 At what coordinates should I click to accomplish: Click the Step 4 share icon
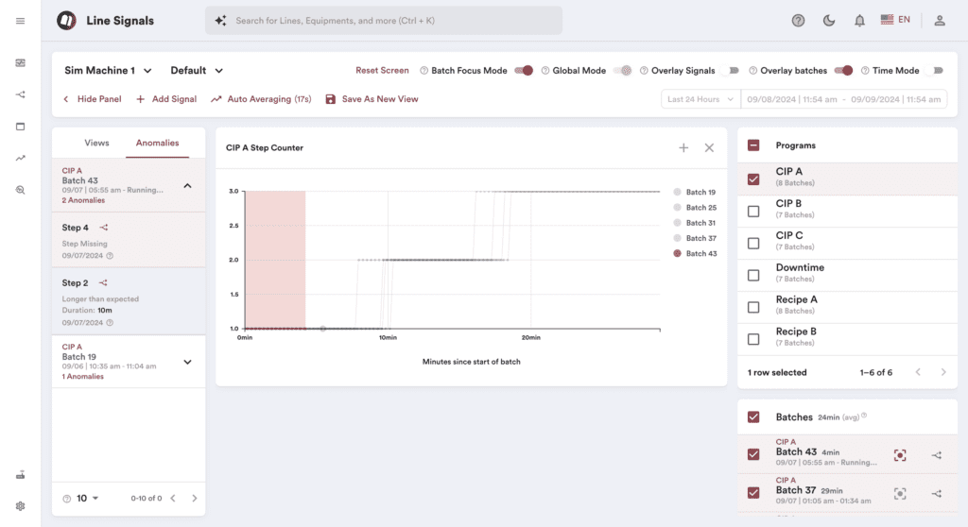click(104, 227)
